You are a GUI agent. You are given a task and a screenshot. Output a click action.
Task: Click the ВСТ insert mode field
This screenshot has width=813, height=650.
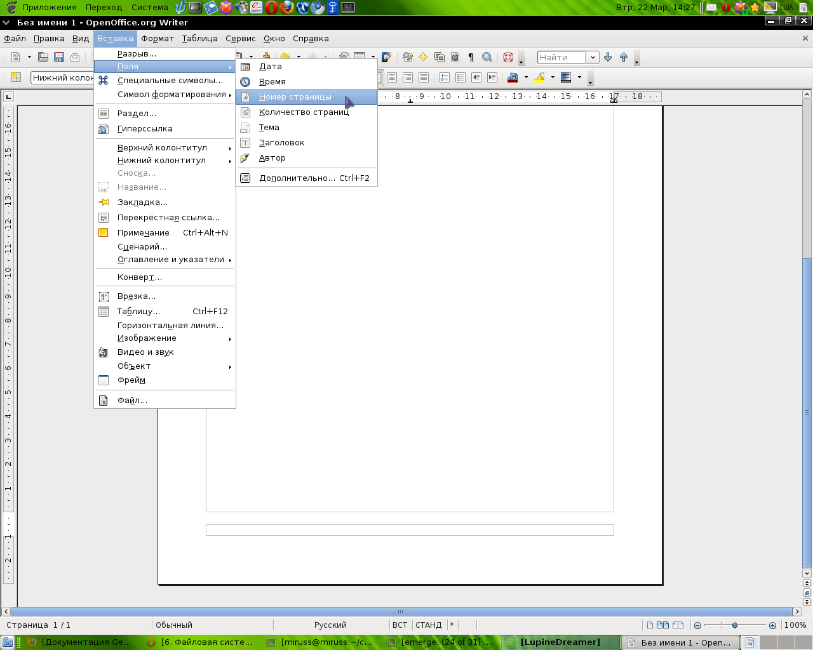click(400, 625)
